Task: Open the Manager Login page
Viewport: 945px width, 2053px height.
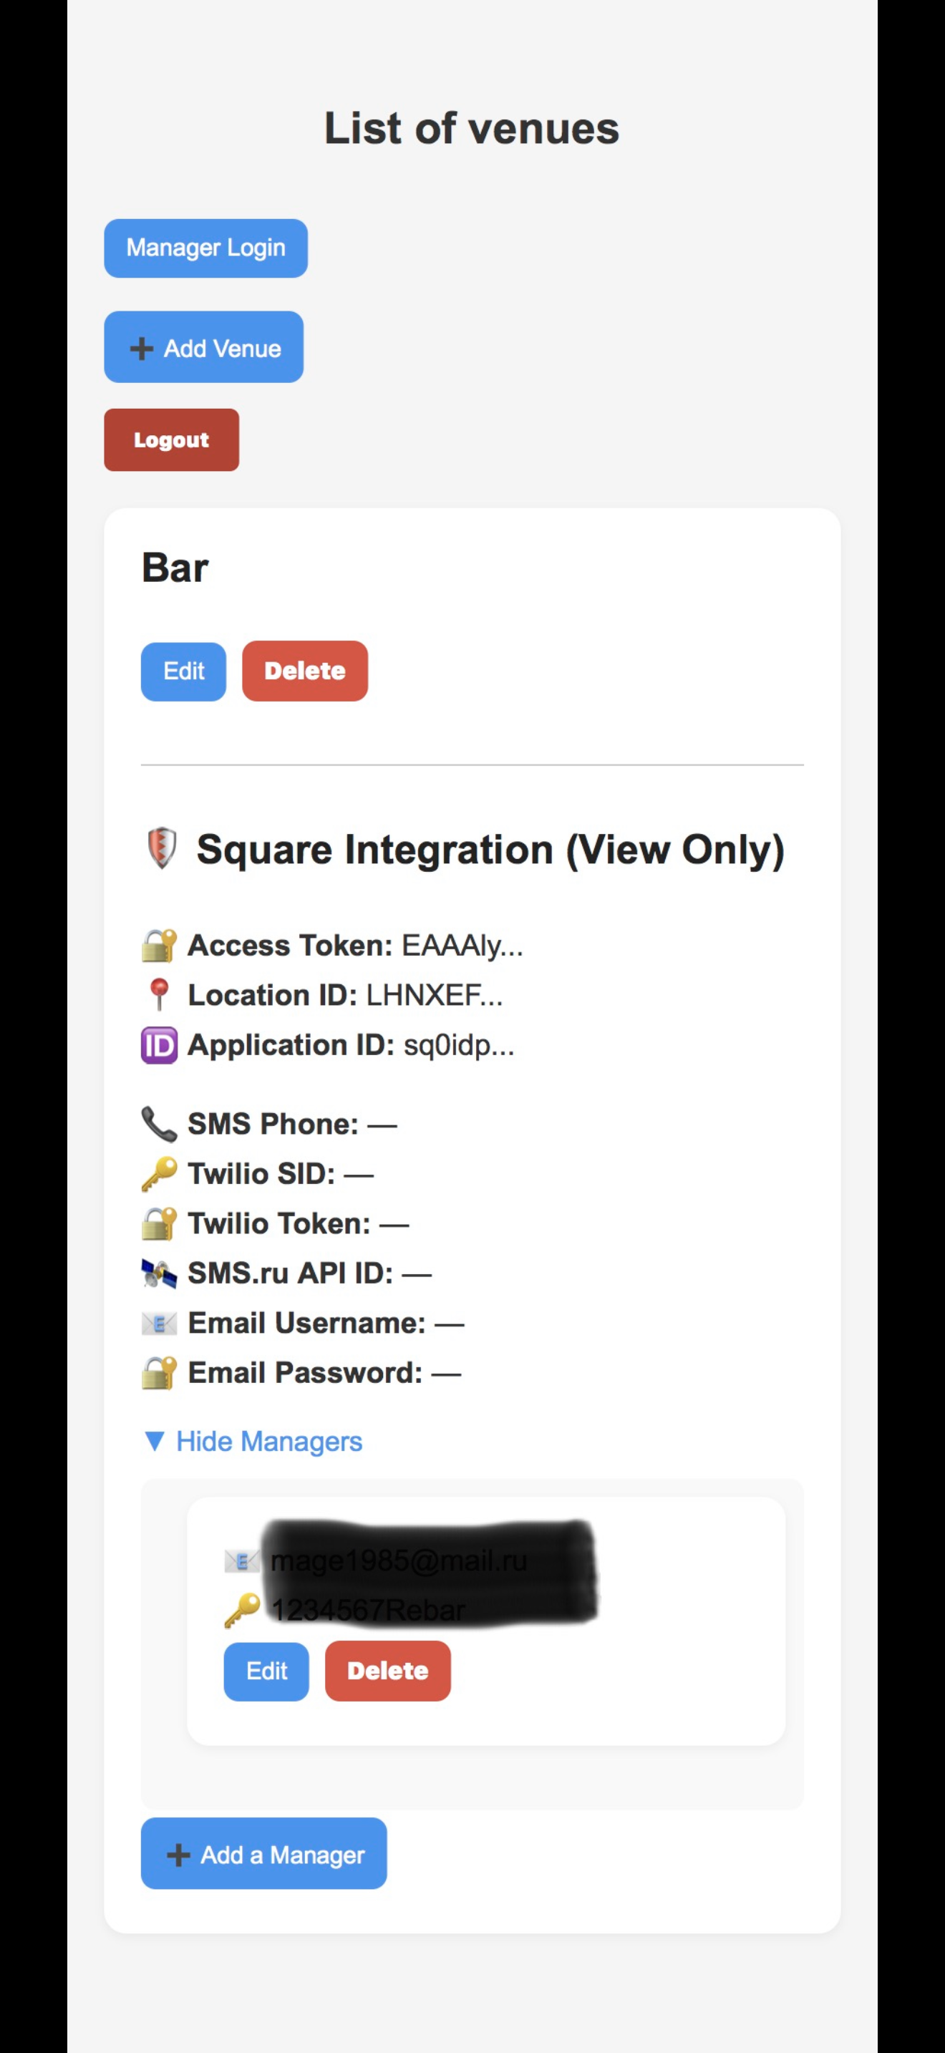Action: [x=205, y=248]
